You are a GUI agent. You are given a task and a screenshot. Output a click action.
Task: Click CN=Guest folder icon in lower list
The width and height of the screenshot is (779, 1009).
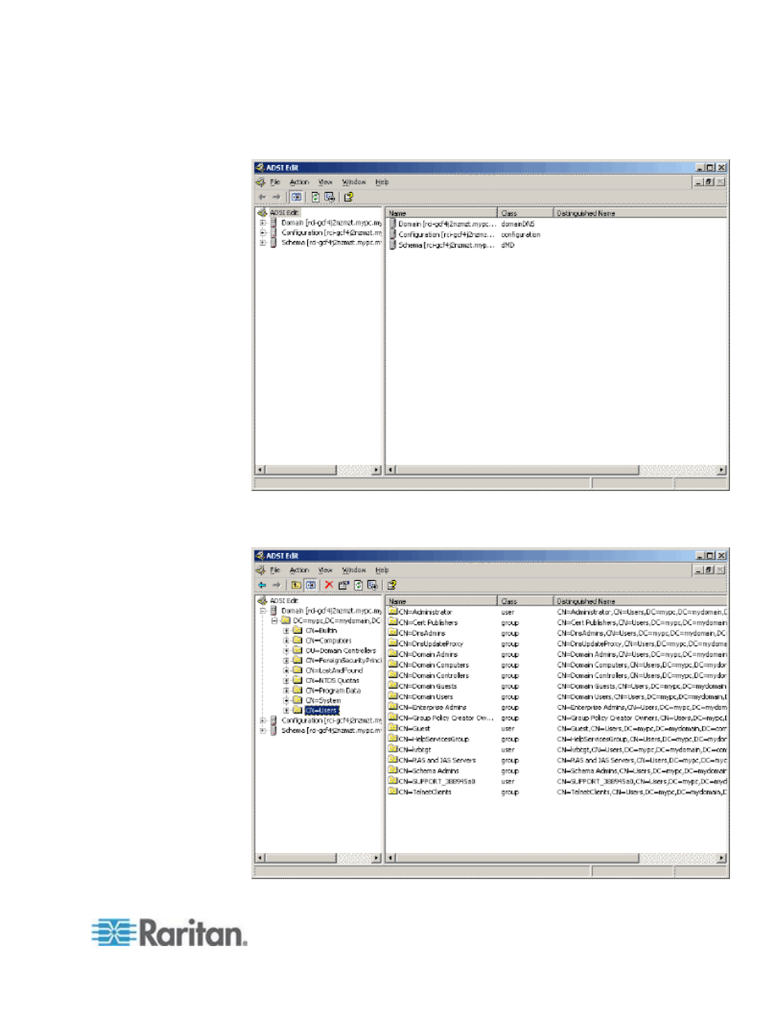tap(393, 728)
